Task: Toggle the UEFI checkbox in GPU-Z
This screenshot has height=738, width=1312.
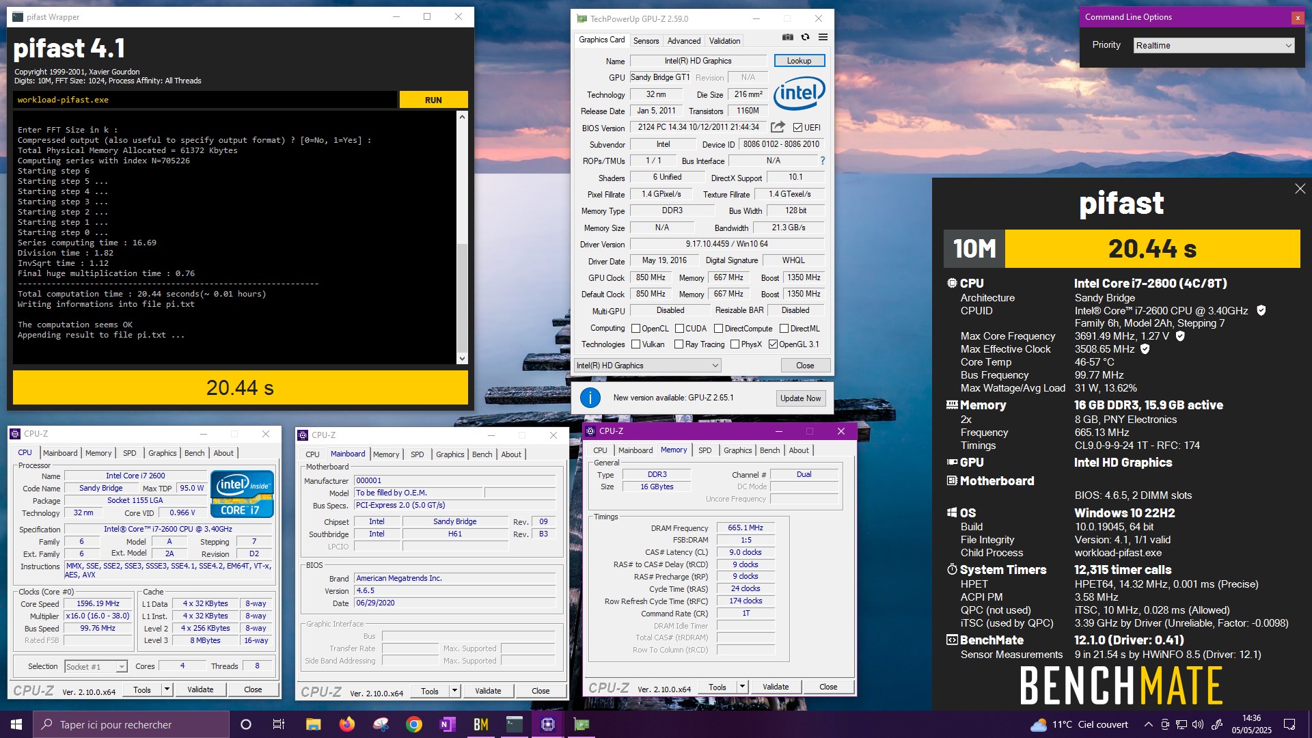Action: [797, 127]
